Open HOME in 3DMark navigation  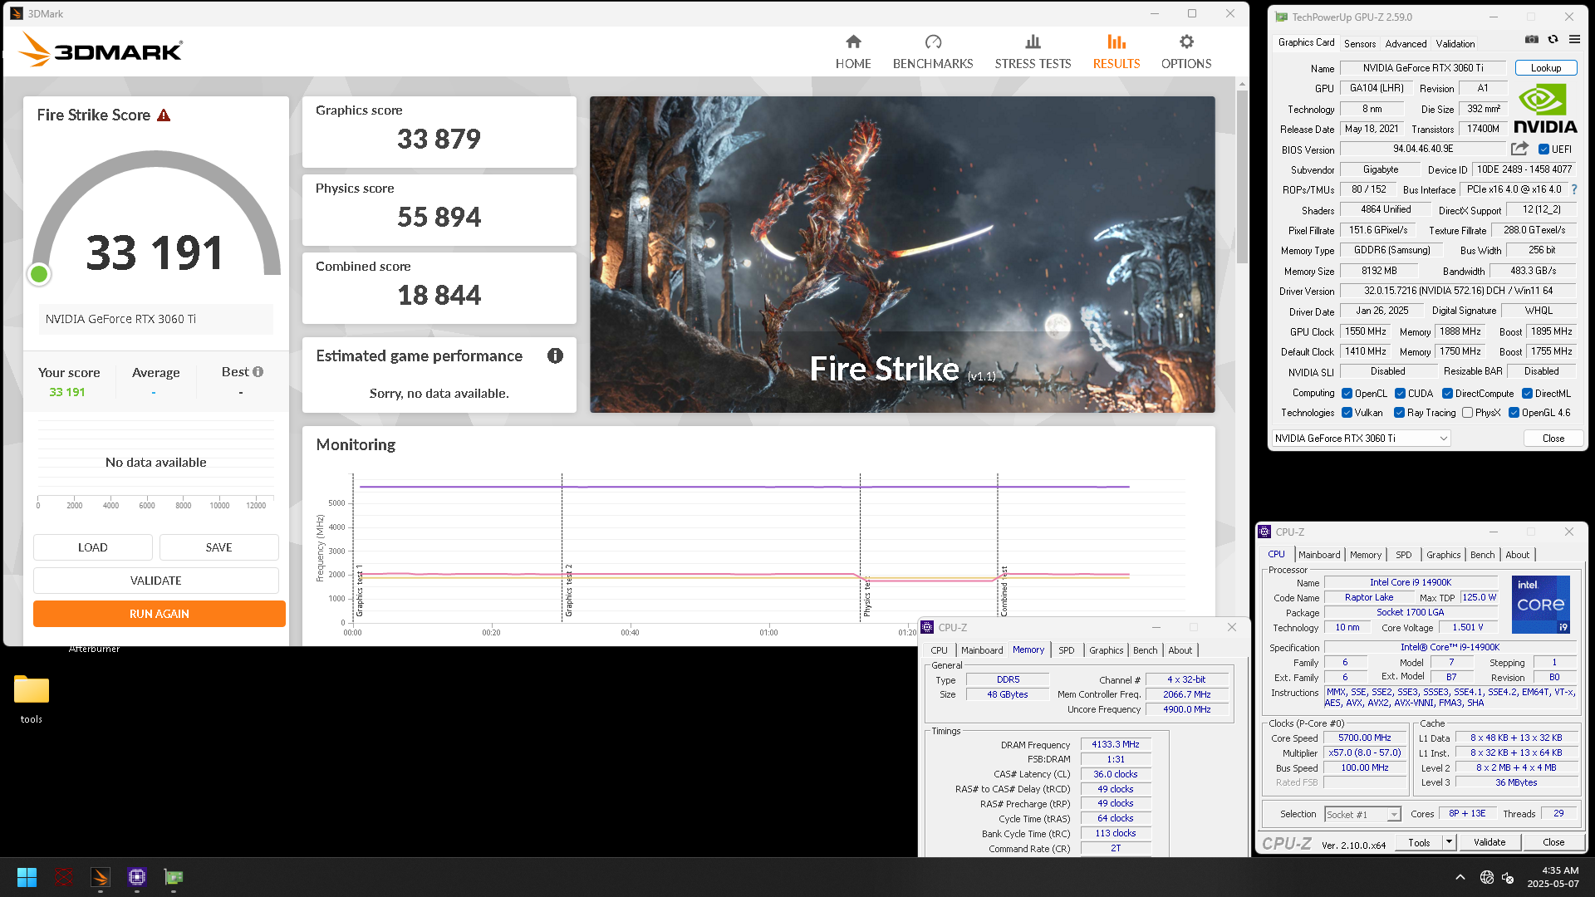[x=853, y=51]
